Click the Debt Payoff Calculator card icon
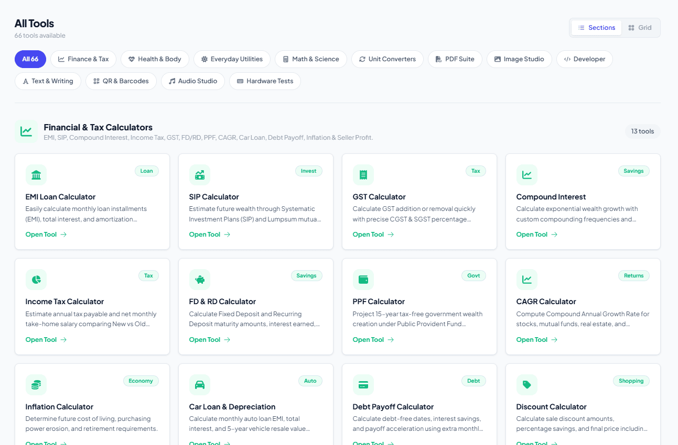 [363, 385]
